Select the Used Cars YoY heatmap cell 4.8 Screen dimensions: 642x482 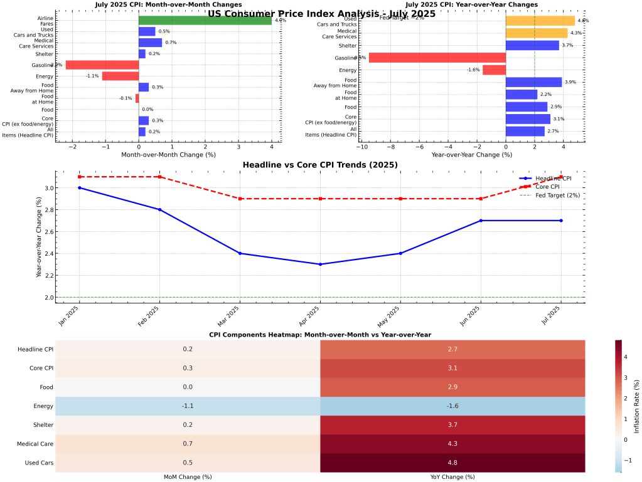452,463
